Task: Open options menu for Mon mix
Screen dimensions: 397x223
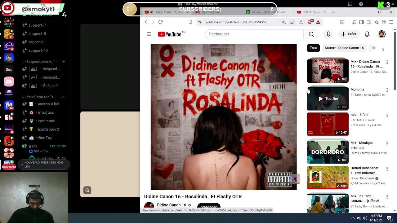Action: point(387,90)
